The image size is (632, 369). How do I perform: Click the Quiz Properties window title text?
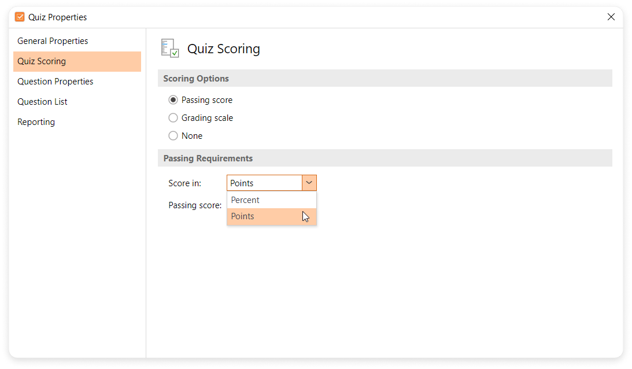click(58, 17)
